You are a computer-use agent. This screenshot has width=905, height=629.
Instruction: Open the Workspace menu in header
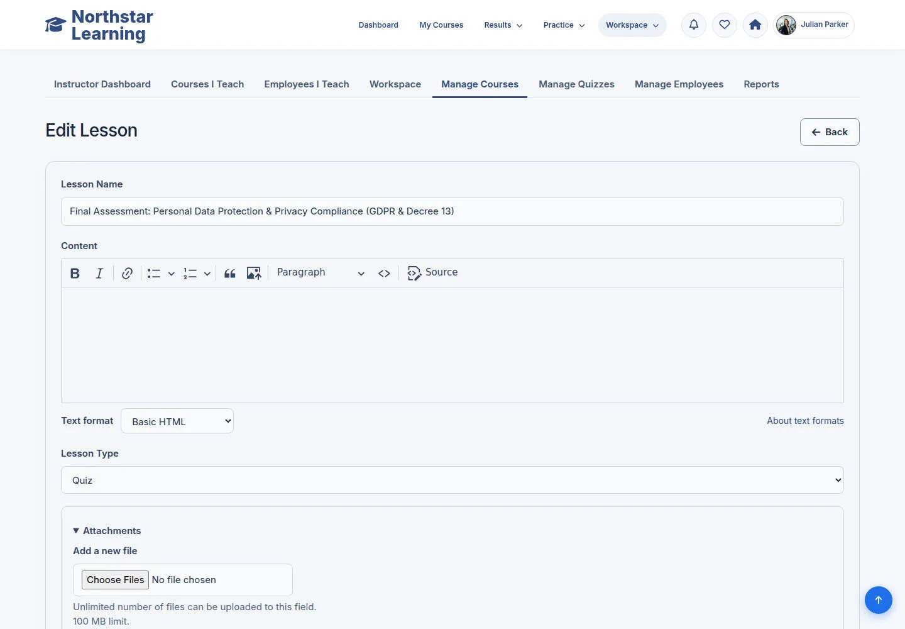point(632,25)
